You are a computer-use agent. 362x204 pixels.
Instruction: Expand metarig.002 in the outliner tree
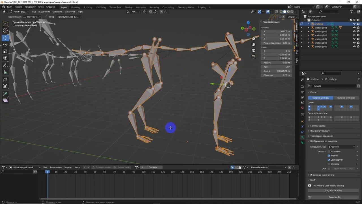(309, 31)
